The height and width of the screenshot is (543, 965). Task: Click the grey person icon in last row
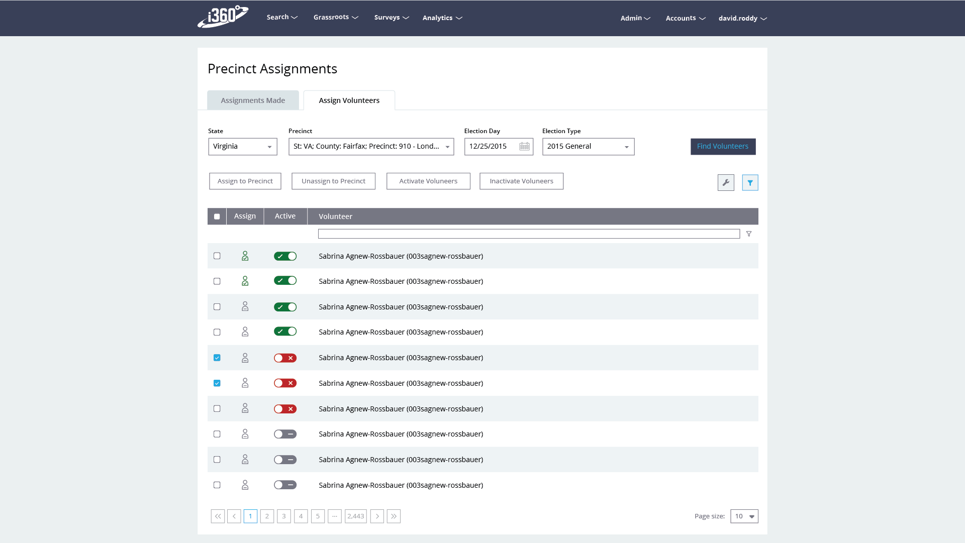[245, 485]
